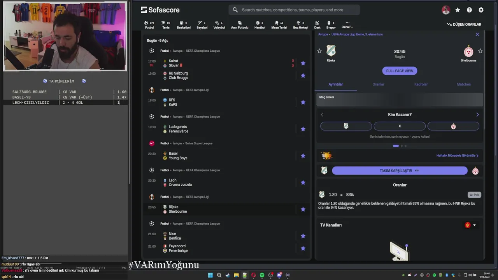This screenshot has width=498, height=280.
Task: Switch to the Matches tab
Action: [x=463, y=84]
